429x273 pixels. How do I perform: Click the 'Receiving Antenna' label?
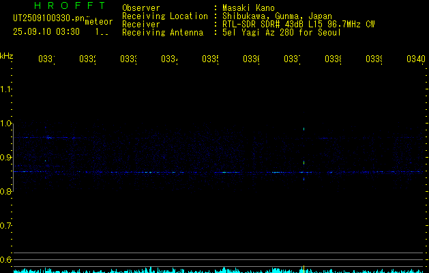pyautogui.click(x=163, y=33)
